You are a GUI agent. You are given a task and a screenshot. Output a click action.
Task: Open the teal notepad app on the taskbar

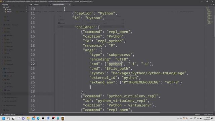tap(58, 118)
